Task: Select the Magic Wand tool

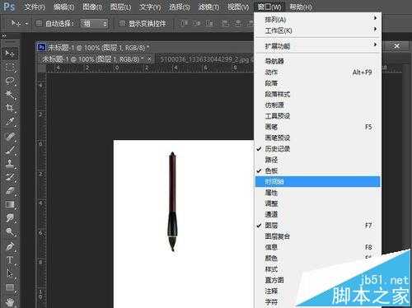Action: (x=10, y=95)
